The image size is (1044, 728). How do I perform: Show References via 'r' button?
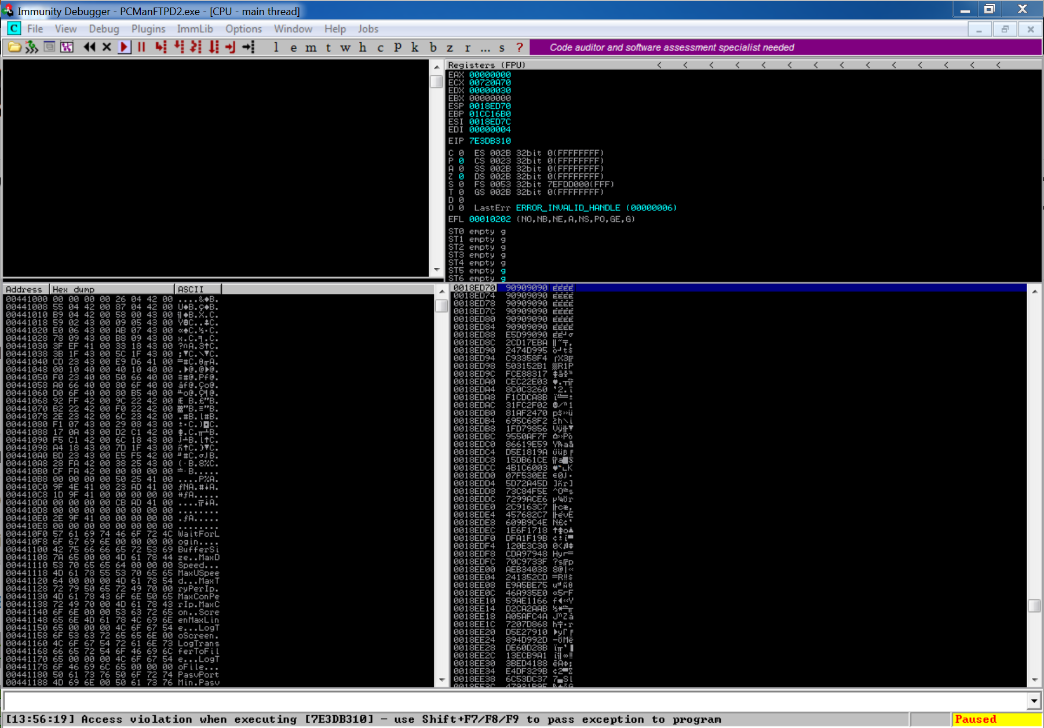(468, 48)
